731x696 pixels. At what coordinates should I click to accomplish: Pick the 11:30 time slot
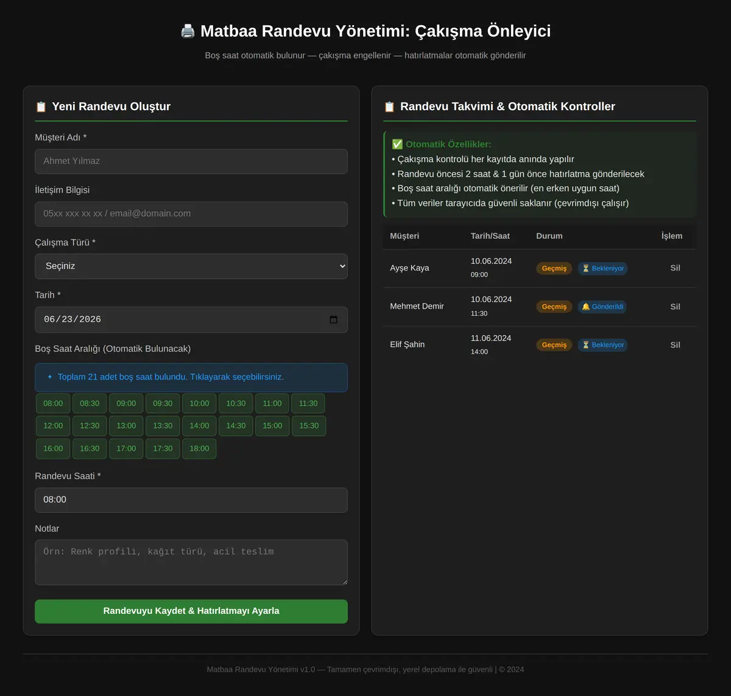point(308,403)
